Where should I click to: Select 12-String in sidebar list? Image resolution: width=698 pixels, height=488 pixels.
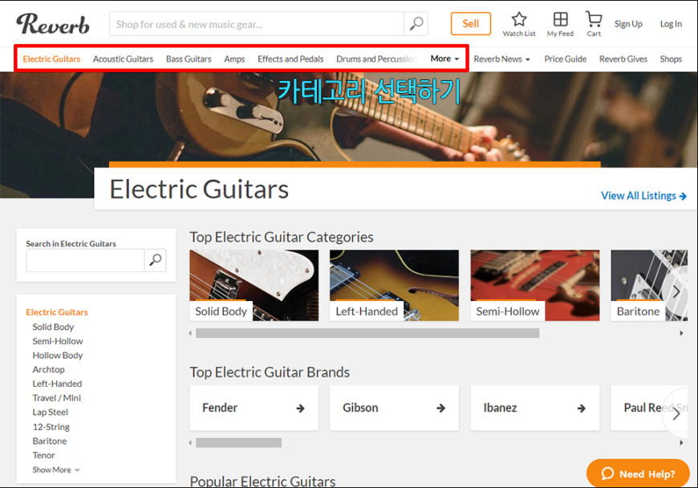coord(51,427)
